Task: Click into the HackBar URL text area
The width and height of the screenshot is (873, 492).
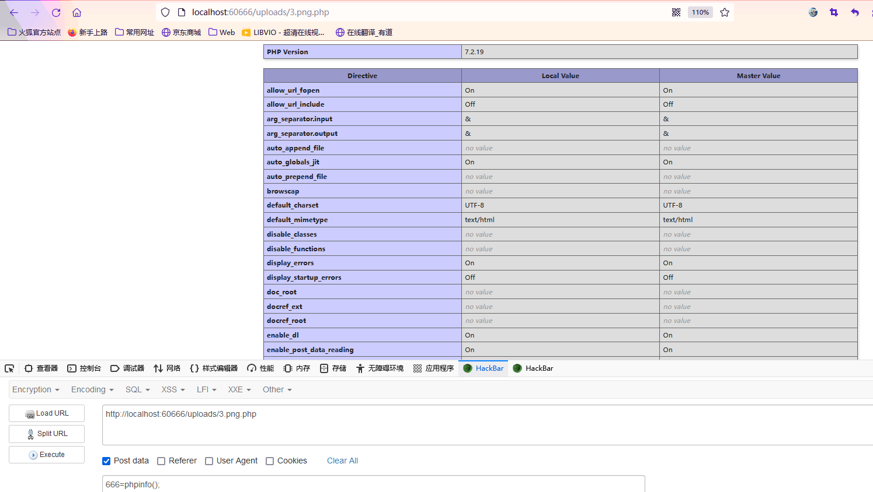Action: [x=488, y=425]
